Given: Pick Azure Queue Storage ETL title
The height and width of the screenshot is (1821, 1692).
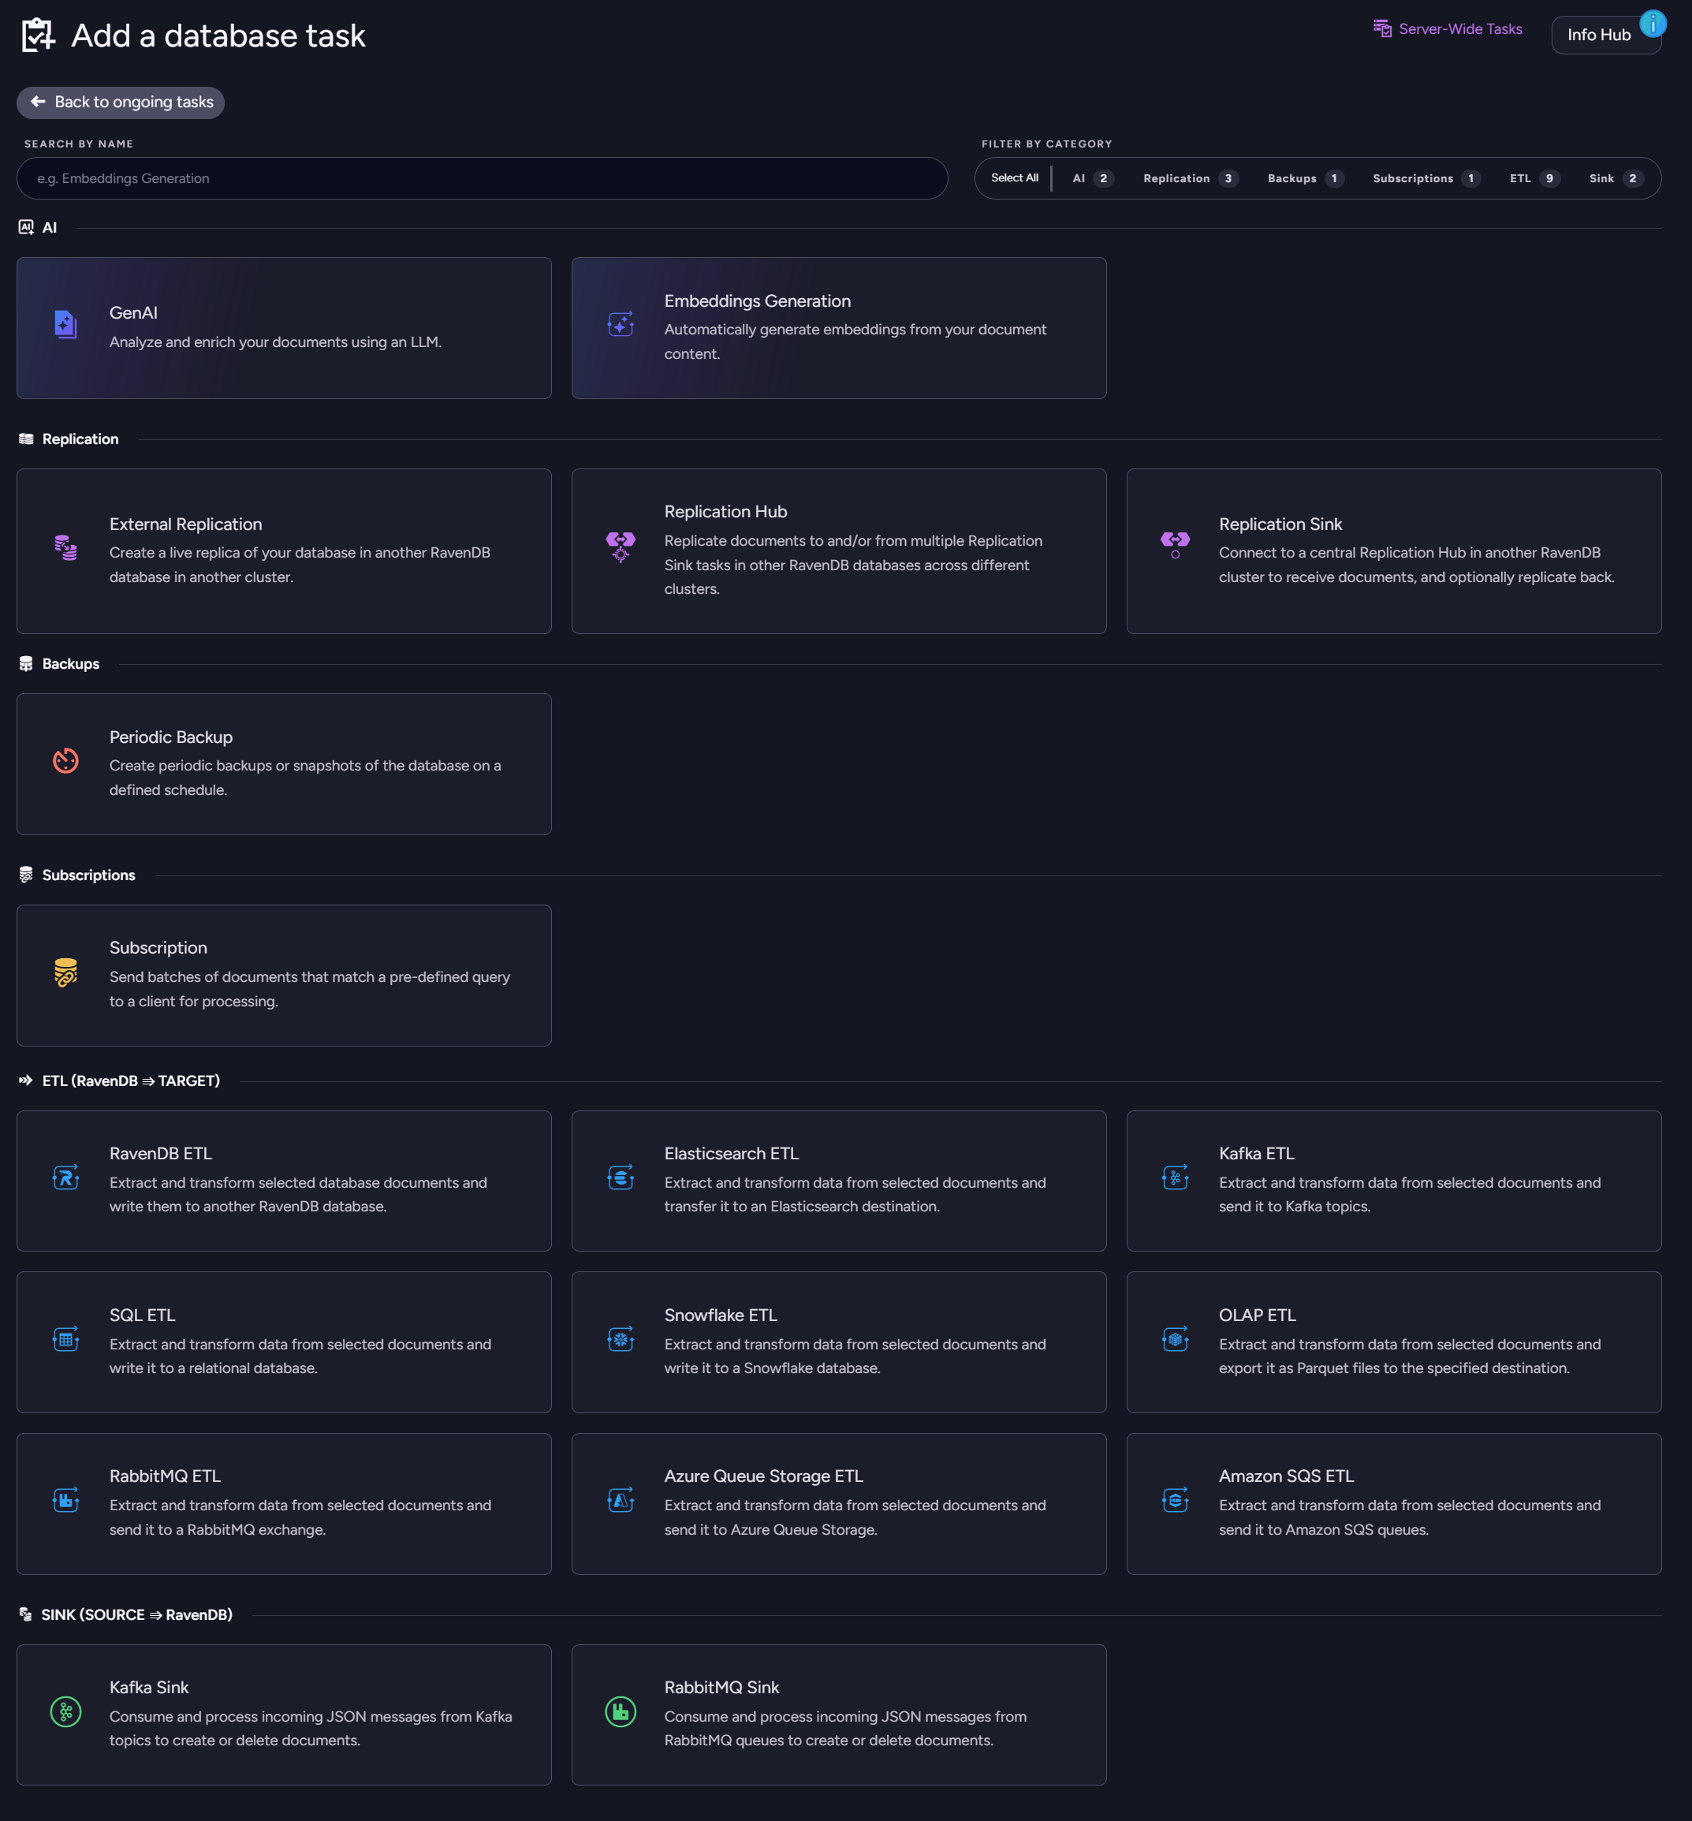Looking at the screenshot, I should point(762,1476).
